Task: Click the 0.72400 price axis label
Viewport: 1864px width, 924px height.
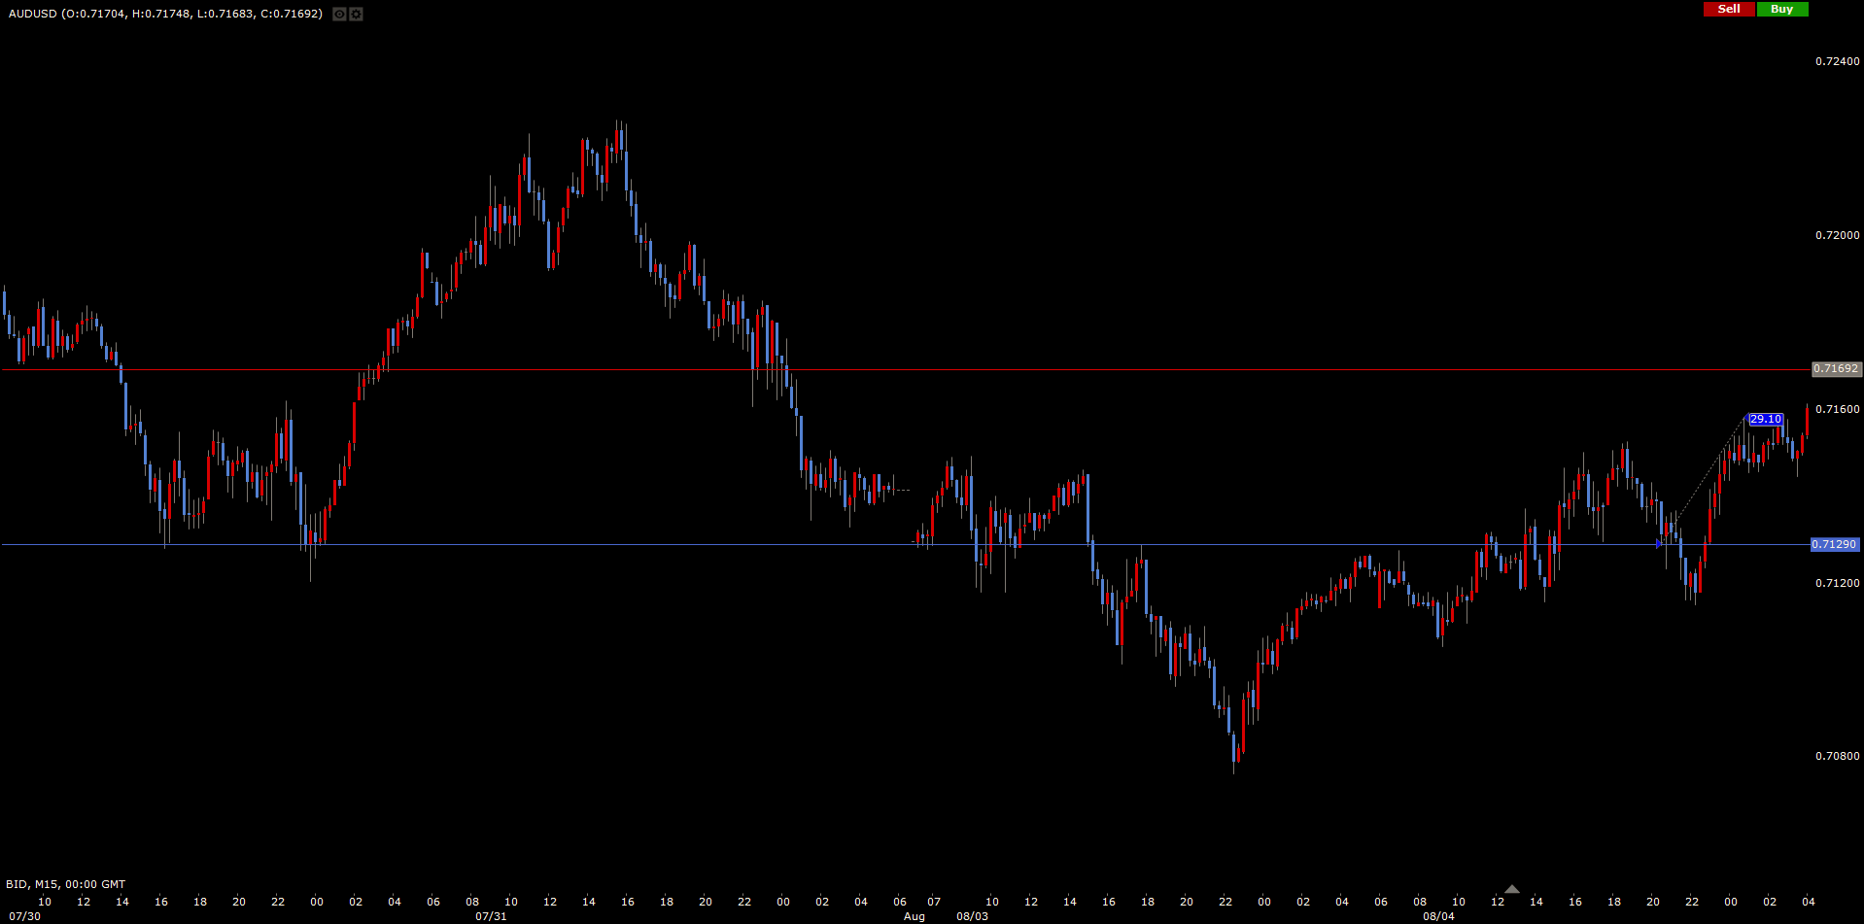Action: click(1837, 61)
